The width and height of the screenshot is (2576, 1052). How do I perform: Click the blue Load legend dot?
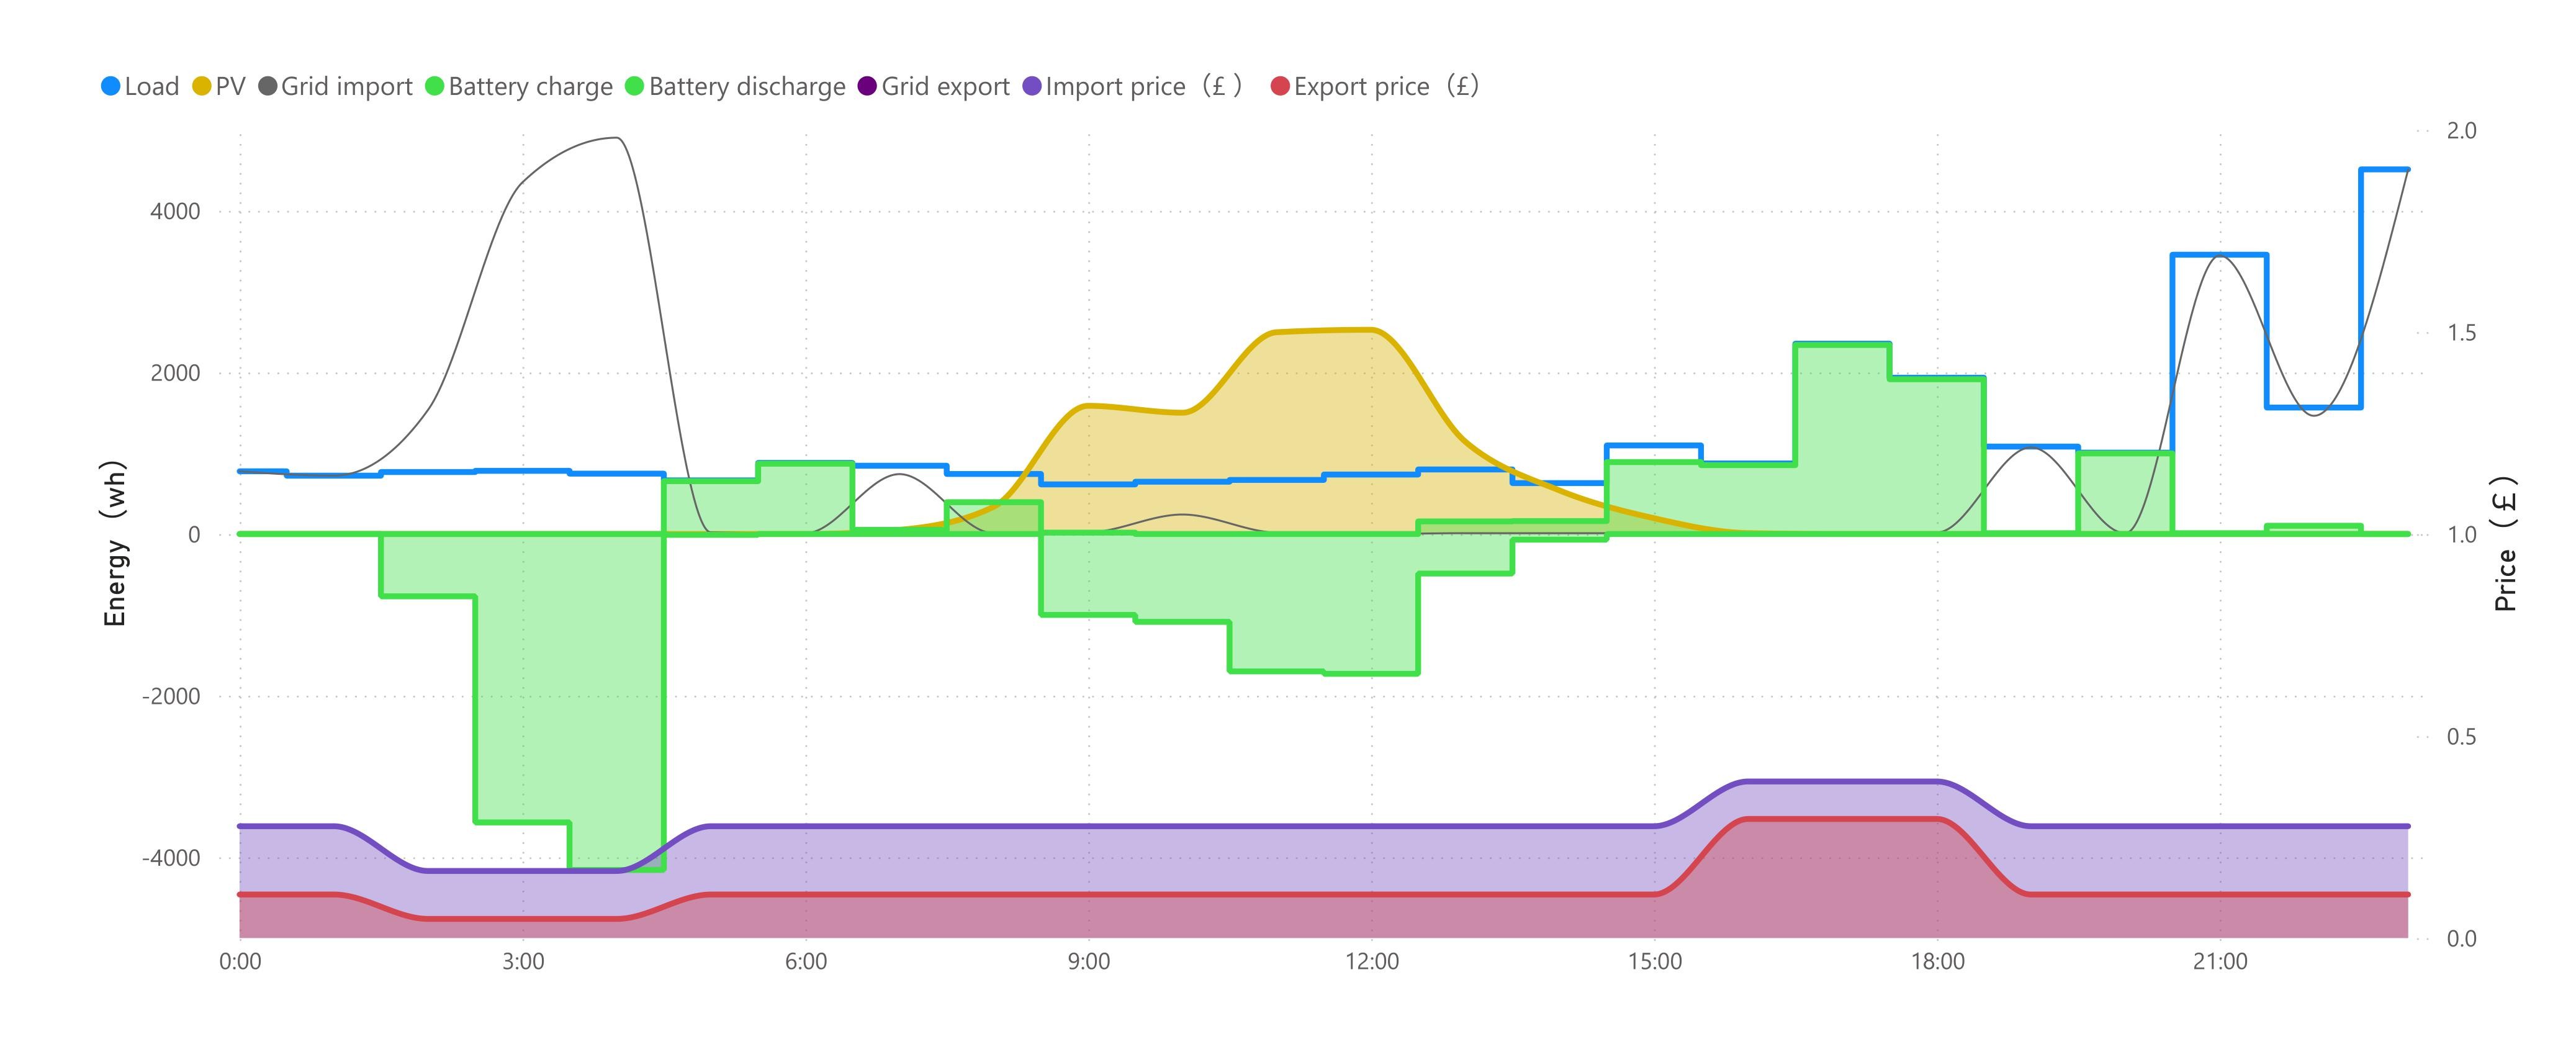pos(111,87)
